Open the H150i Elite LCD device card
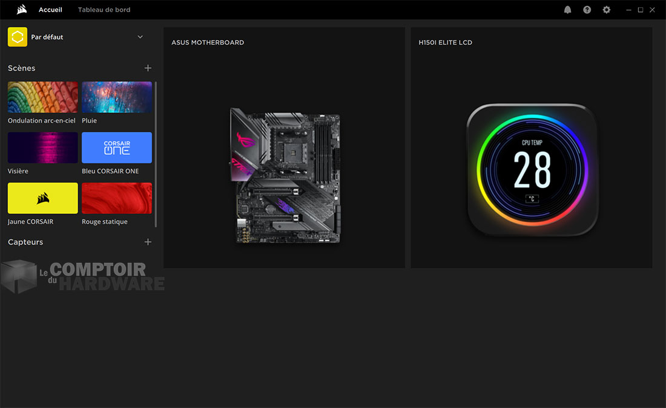Viewport: 666px width, 408px height. point(532,147)
